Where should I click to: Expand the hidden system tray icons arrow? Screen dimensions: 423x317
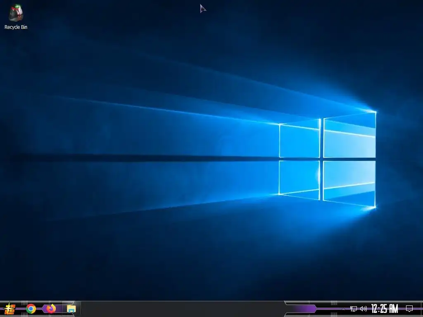[343, 309]
